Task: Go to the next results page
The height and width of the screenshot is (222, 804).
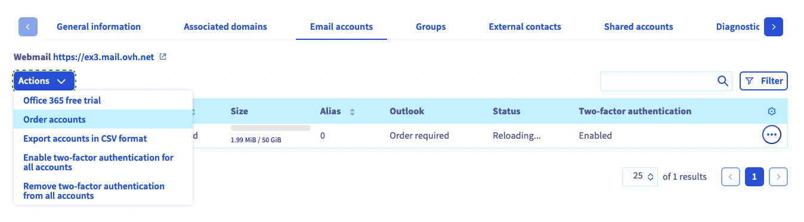Action: [778, 177]
